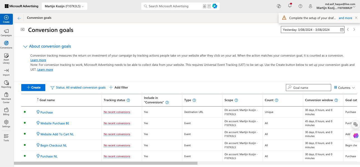Click the 'Destination URL' type cell

click(194, 112)
